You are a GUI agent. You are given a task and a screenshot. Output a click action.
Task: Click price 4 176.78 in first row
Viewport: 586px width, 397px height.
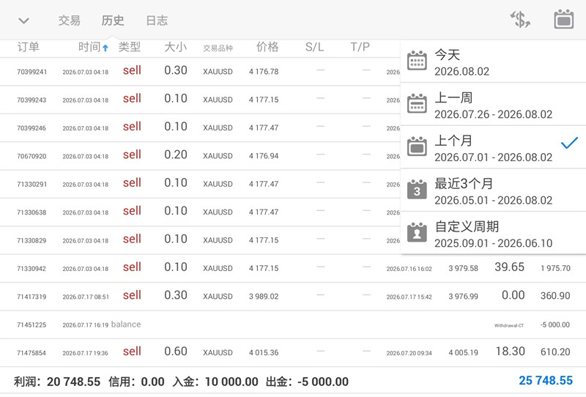[264, 71]
